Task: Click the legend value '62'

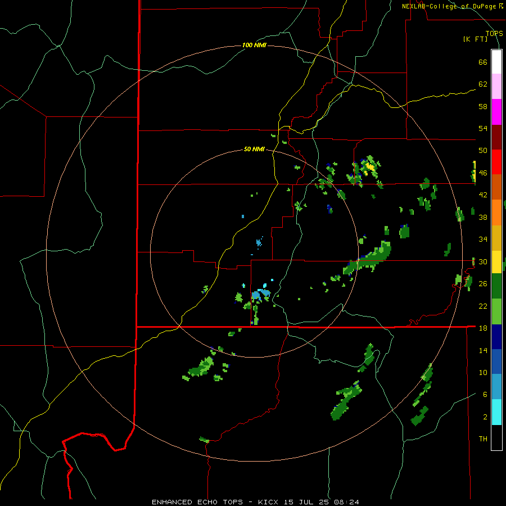Action: tap(483, 84)
